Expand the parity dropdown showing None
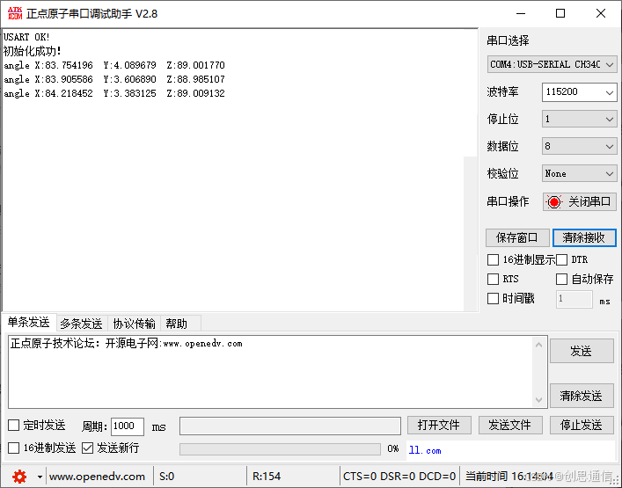This screenshot has width=622, height=488. click(x=579, y=173)
